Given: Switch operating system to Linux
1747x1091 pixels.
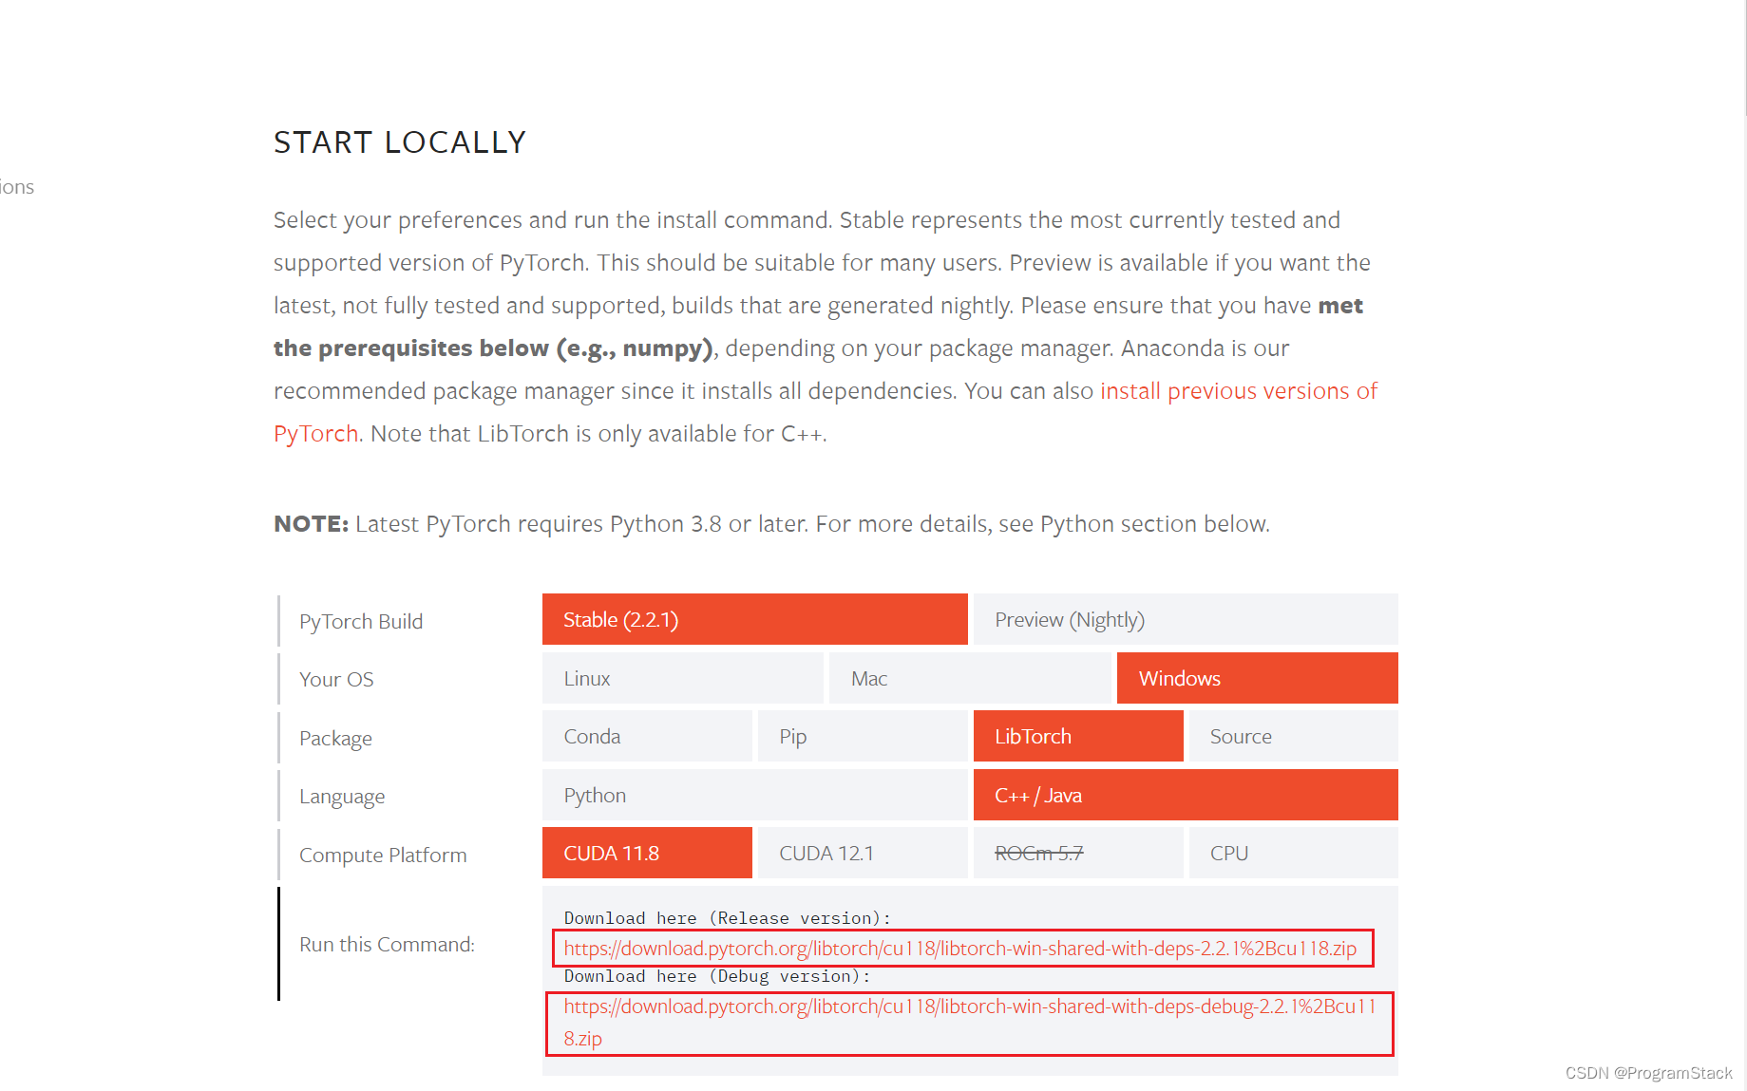Looking at the screenshot, I should (682, 678).
